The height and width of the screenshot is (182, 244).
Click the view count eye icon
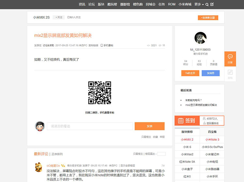coord(148,45)
